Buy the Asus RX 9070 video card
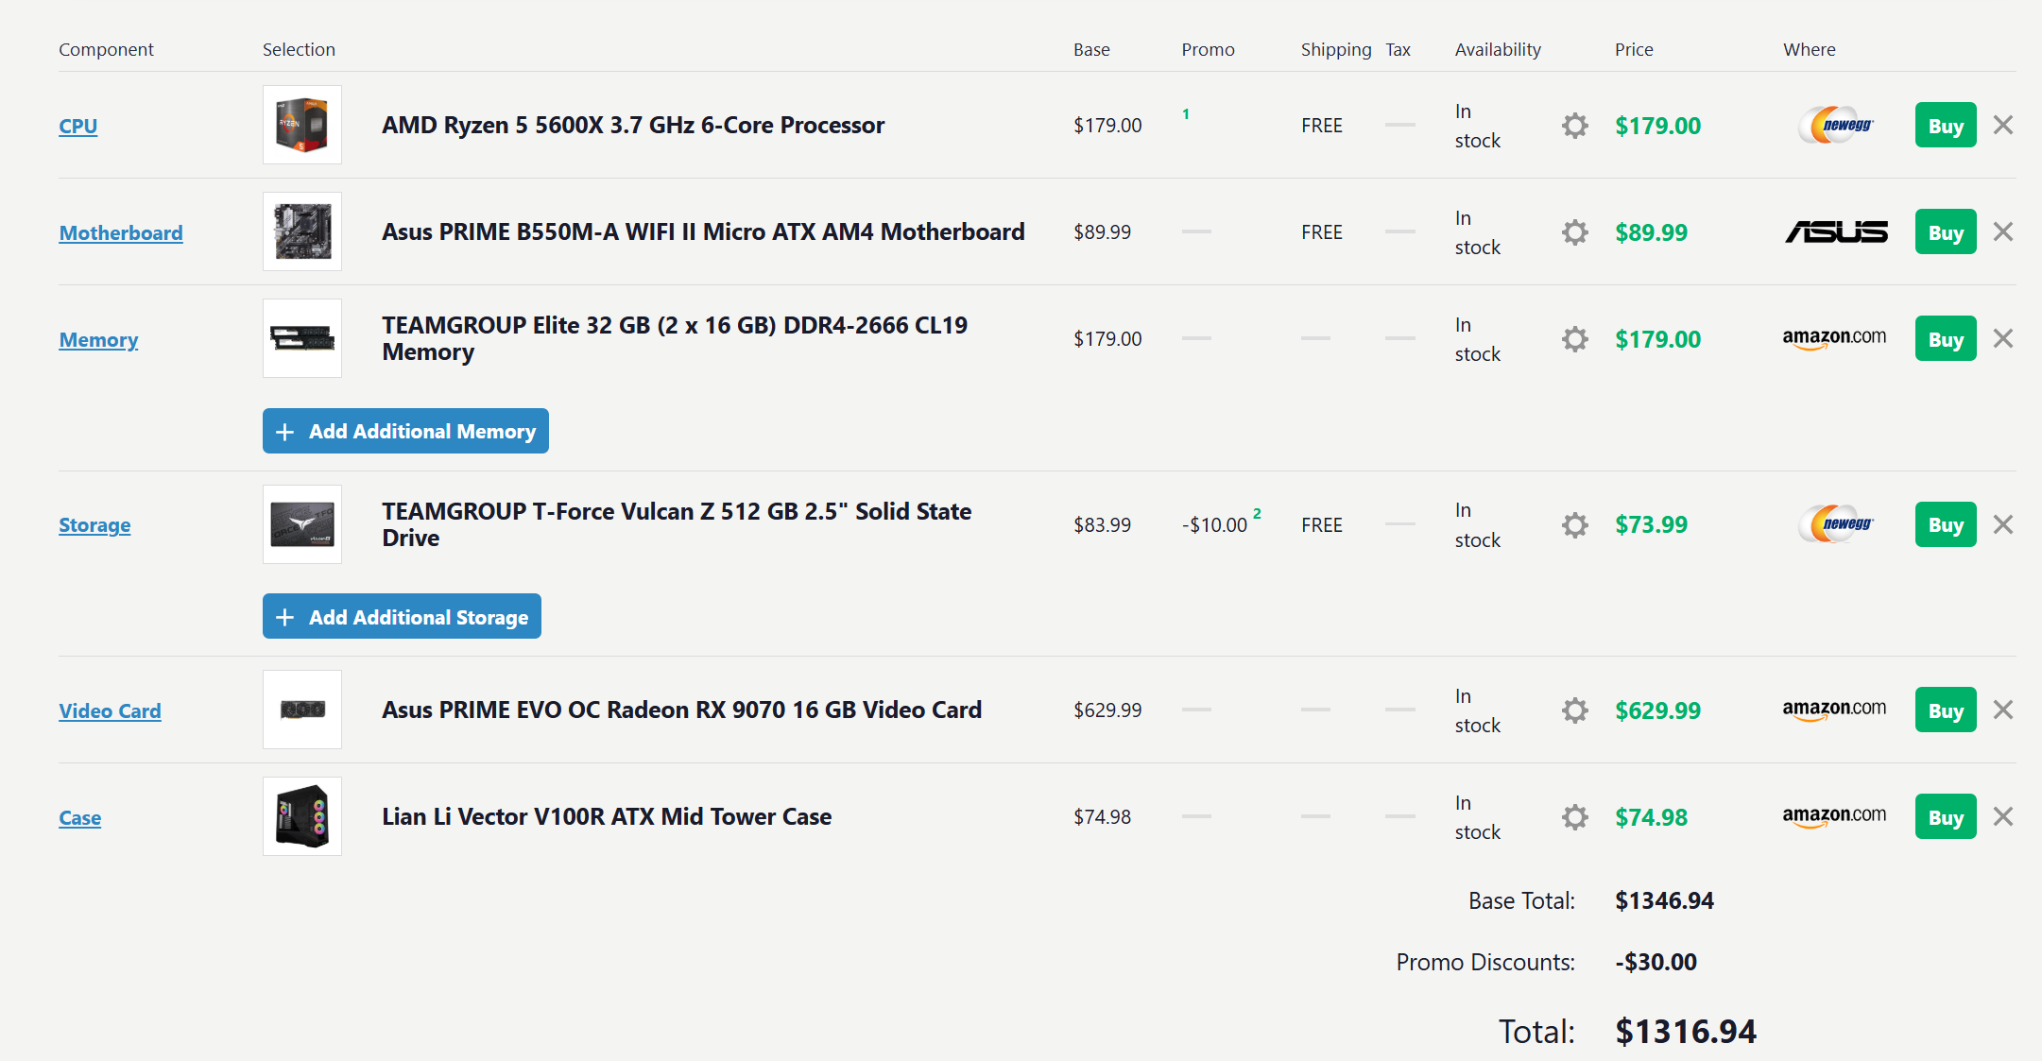 pos(1946,710)
